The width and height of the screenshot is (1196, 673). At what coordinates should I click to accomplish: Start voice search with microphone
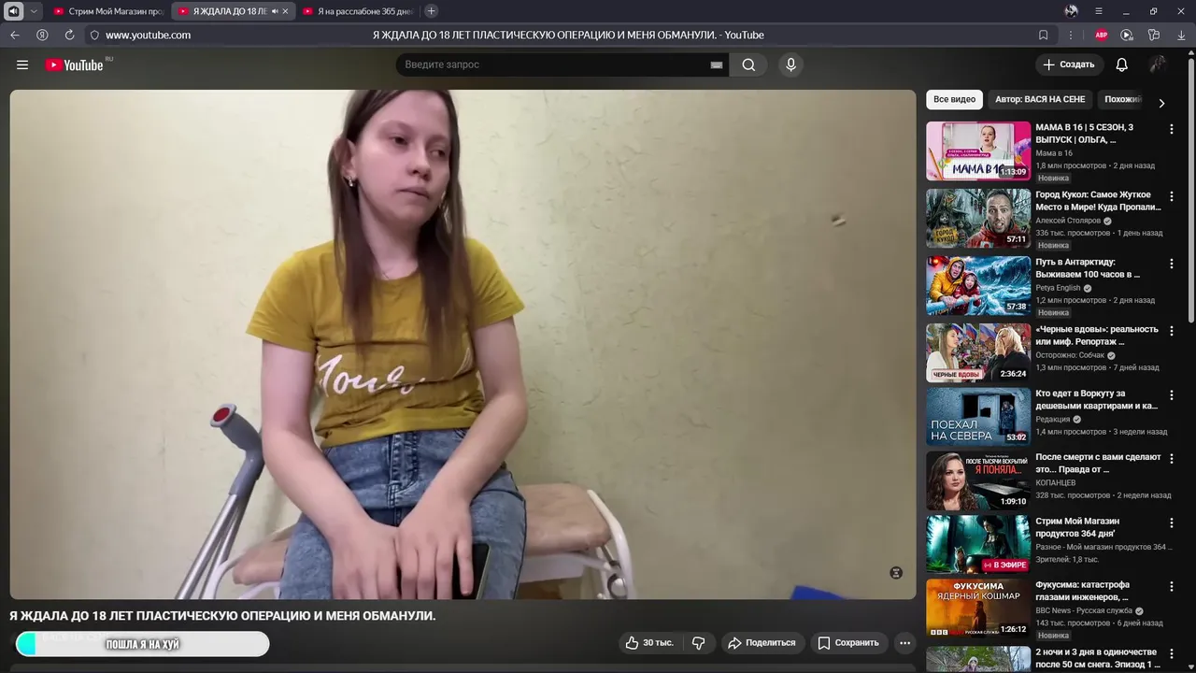click(790, 64)
